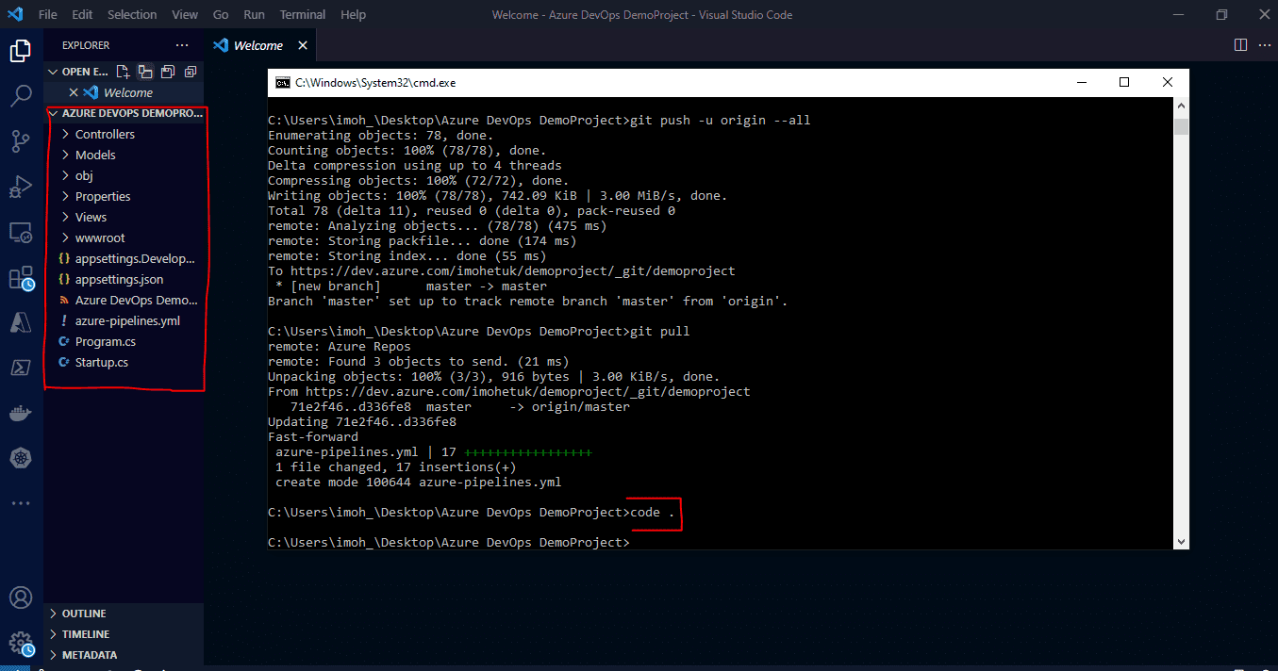Switch to the Welcome tab

coord(258,45)
